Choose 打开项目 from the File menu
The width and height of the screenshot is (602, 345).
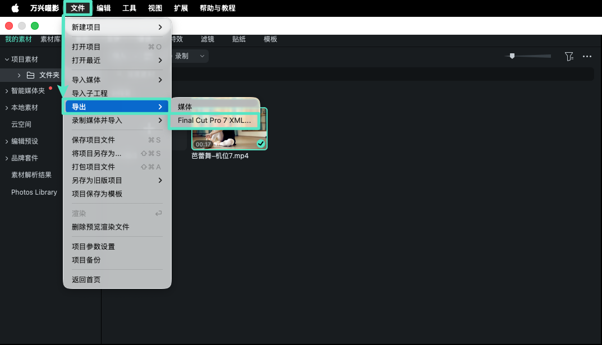coord(117,47)
